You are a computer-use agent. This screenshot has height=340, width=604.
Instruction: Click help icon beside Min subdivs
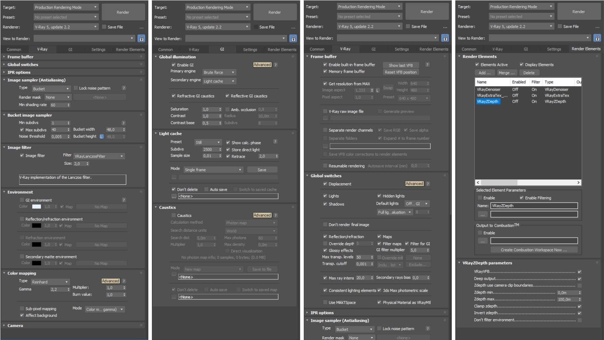point(123,123)
